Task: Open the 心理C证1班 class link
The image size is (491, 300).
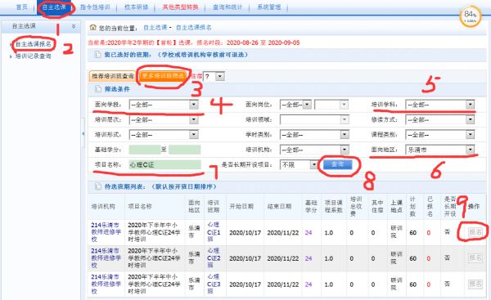Action: tap(214, 232)
